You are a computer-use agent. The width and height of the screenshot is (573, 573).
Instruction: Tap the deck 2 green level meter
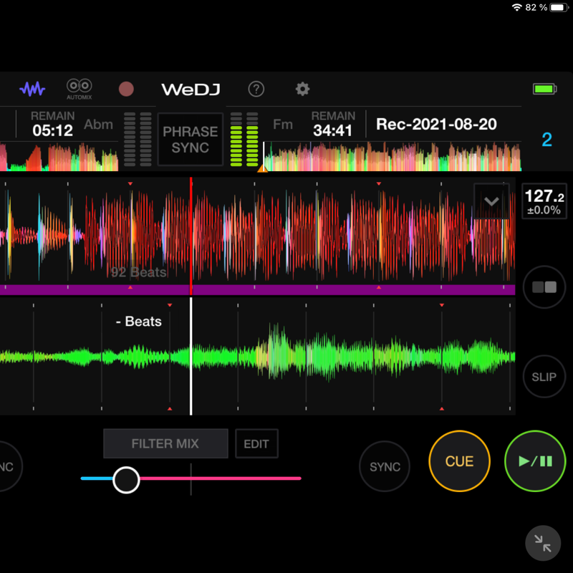click(244, 139)
